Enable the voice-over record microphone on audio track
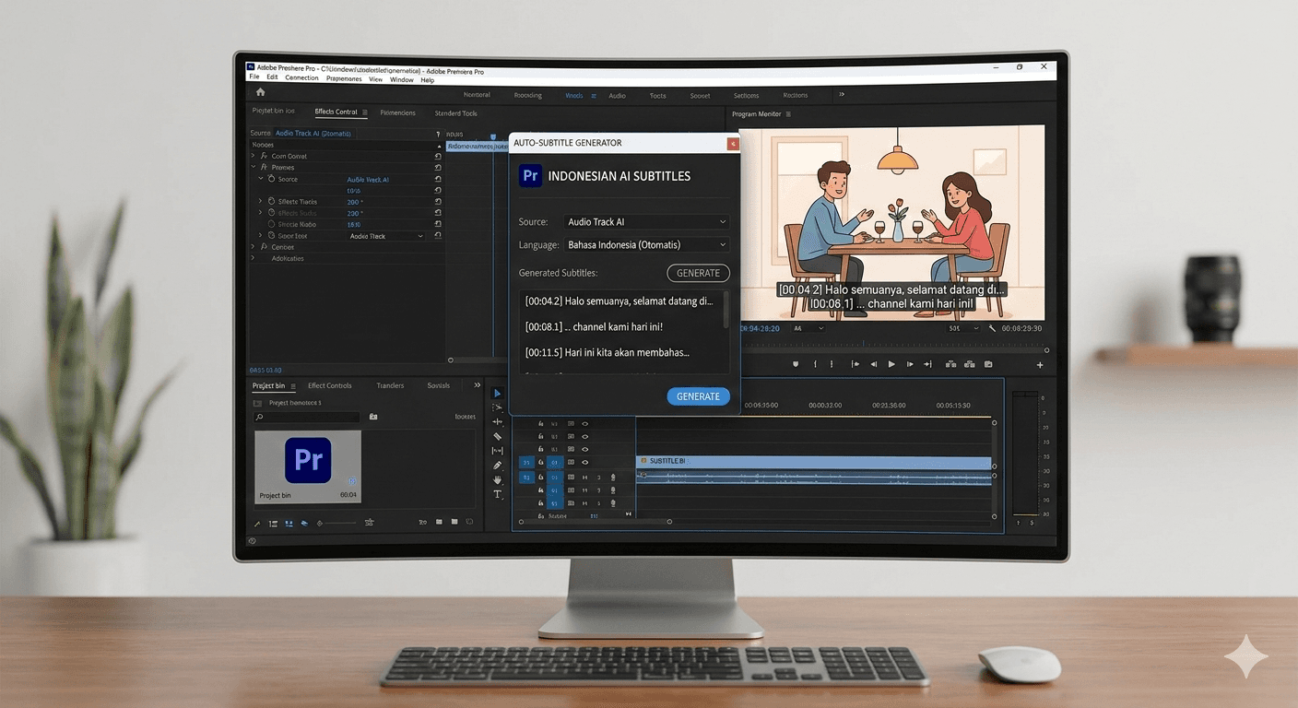 [613, 478]
